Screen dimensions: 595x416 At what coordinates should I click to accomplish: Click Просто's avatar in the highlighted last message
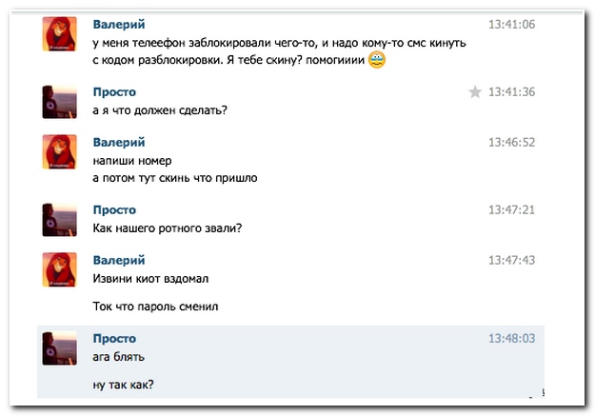point(60,348)
